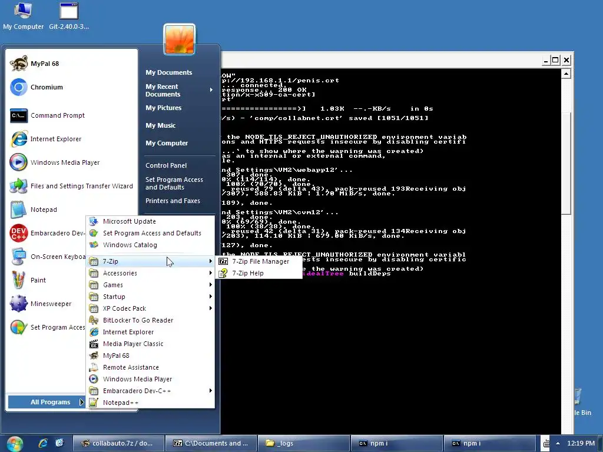The height and width of the screenshot is (452, 603).
Task: Open Remote Assistance
Action: (151, 367)
